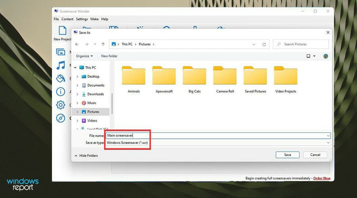Select the disc sidebar icon
Viewport: 357px width, 198px height.
pos(61,118)
